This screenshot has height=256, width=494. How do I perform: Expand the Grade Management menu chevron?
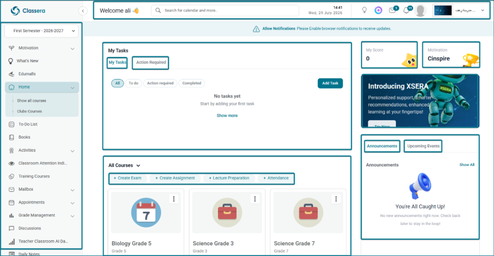pyautogui.click(x=72, y=216)
